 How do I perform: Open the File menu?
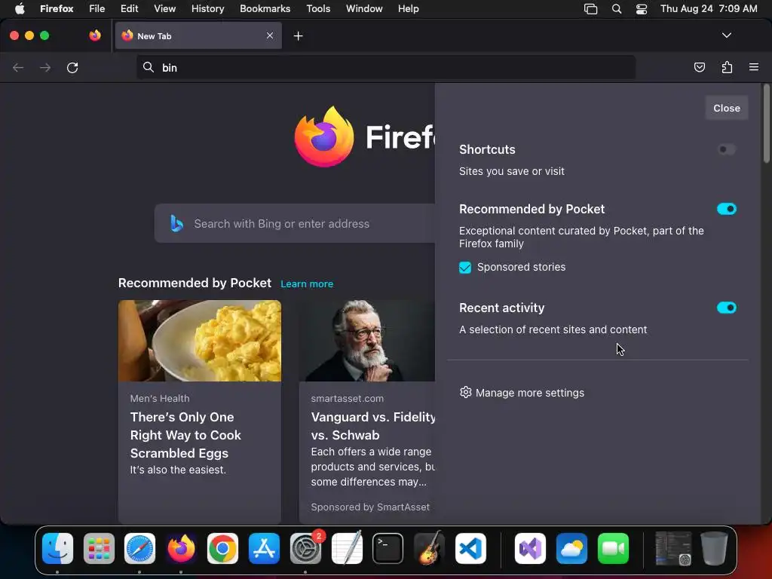[97, 8]
